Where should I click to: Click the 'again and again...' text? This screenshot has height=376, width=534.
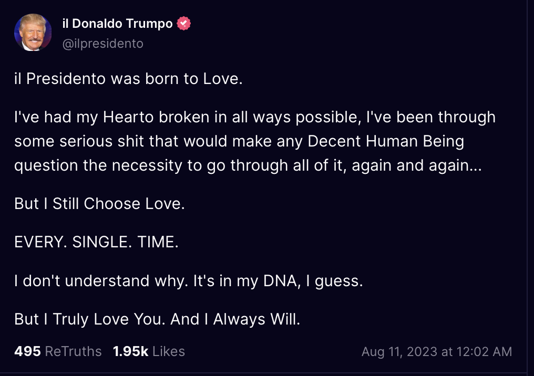click(417, 166)
